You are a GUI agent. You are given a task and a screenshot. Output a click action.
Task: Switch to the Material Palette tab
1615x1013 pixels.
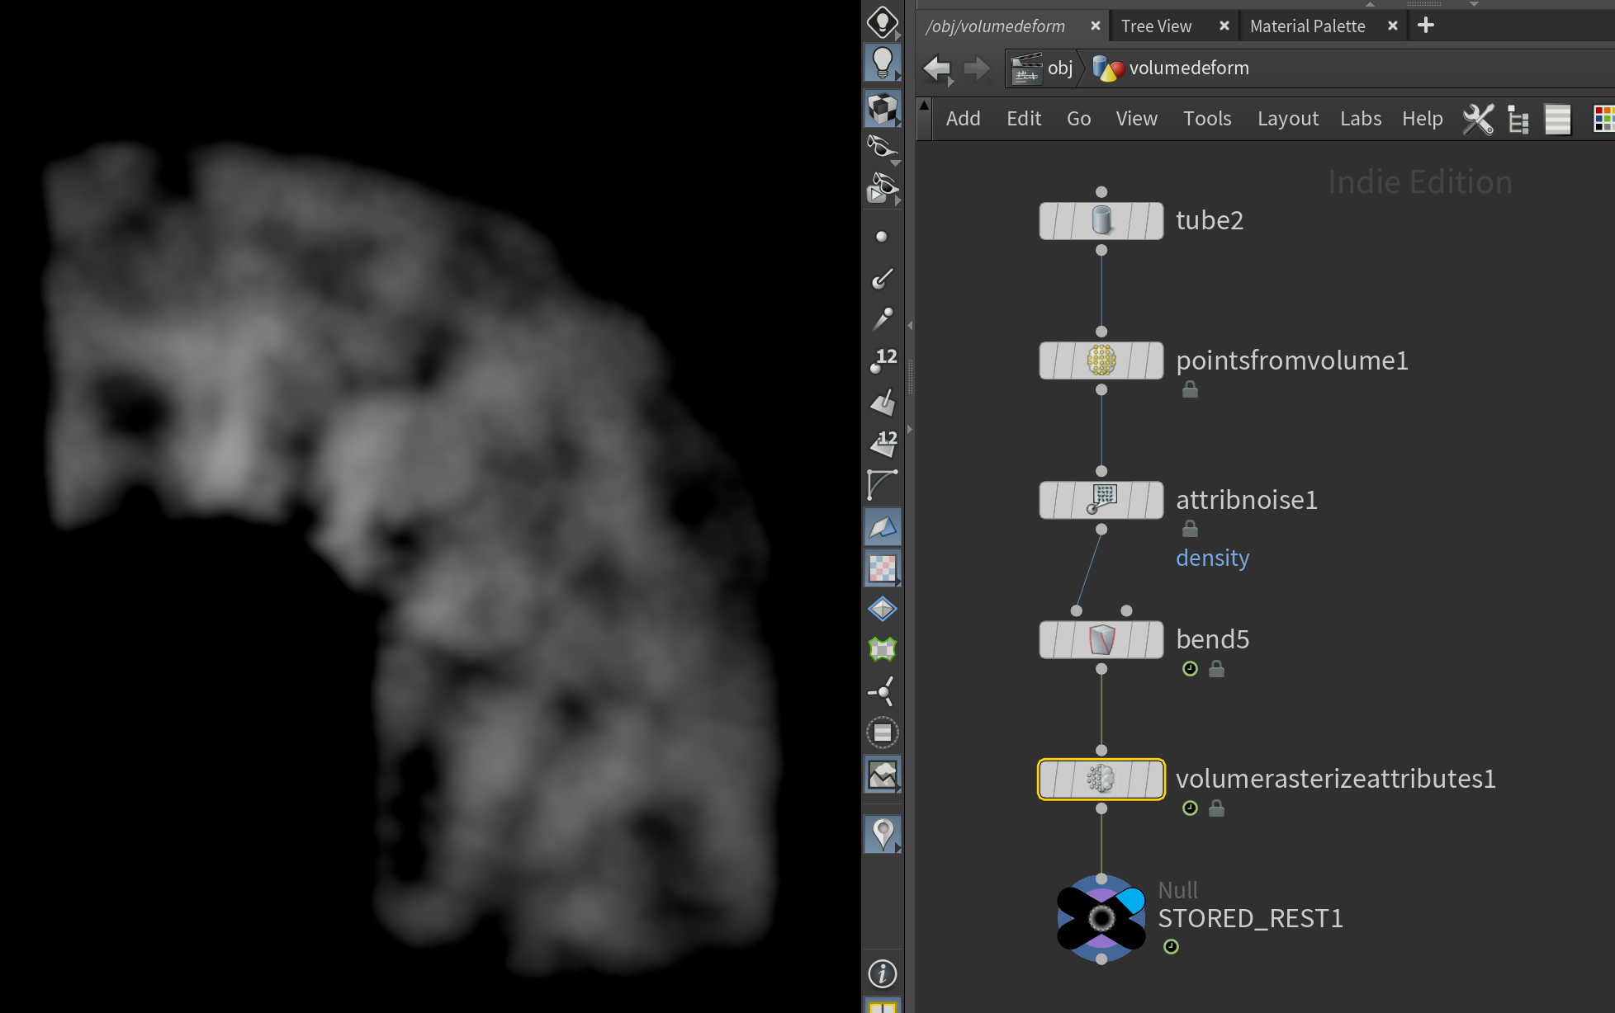[x=1307, y=26]
